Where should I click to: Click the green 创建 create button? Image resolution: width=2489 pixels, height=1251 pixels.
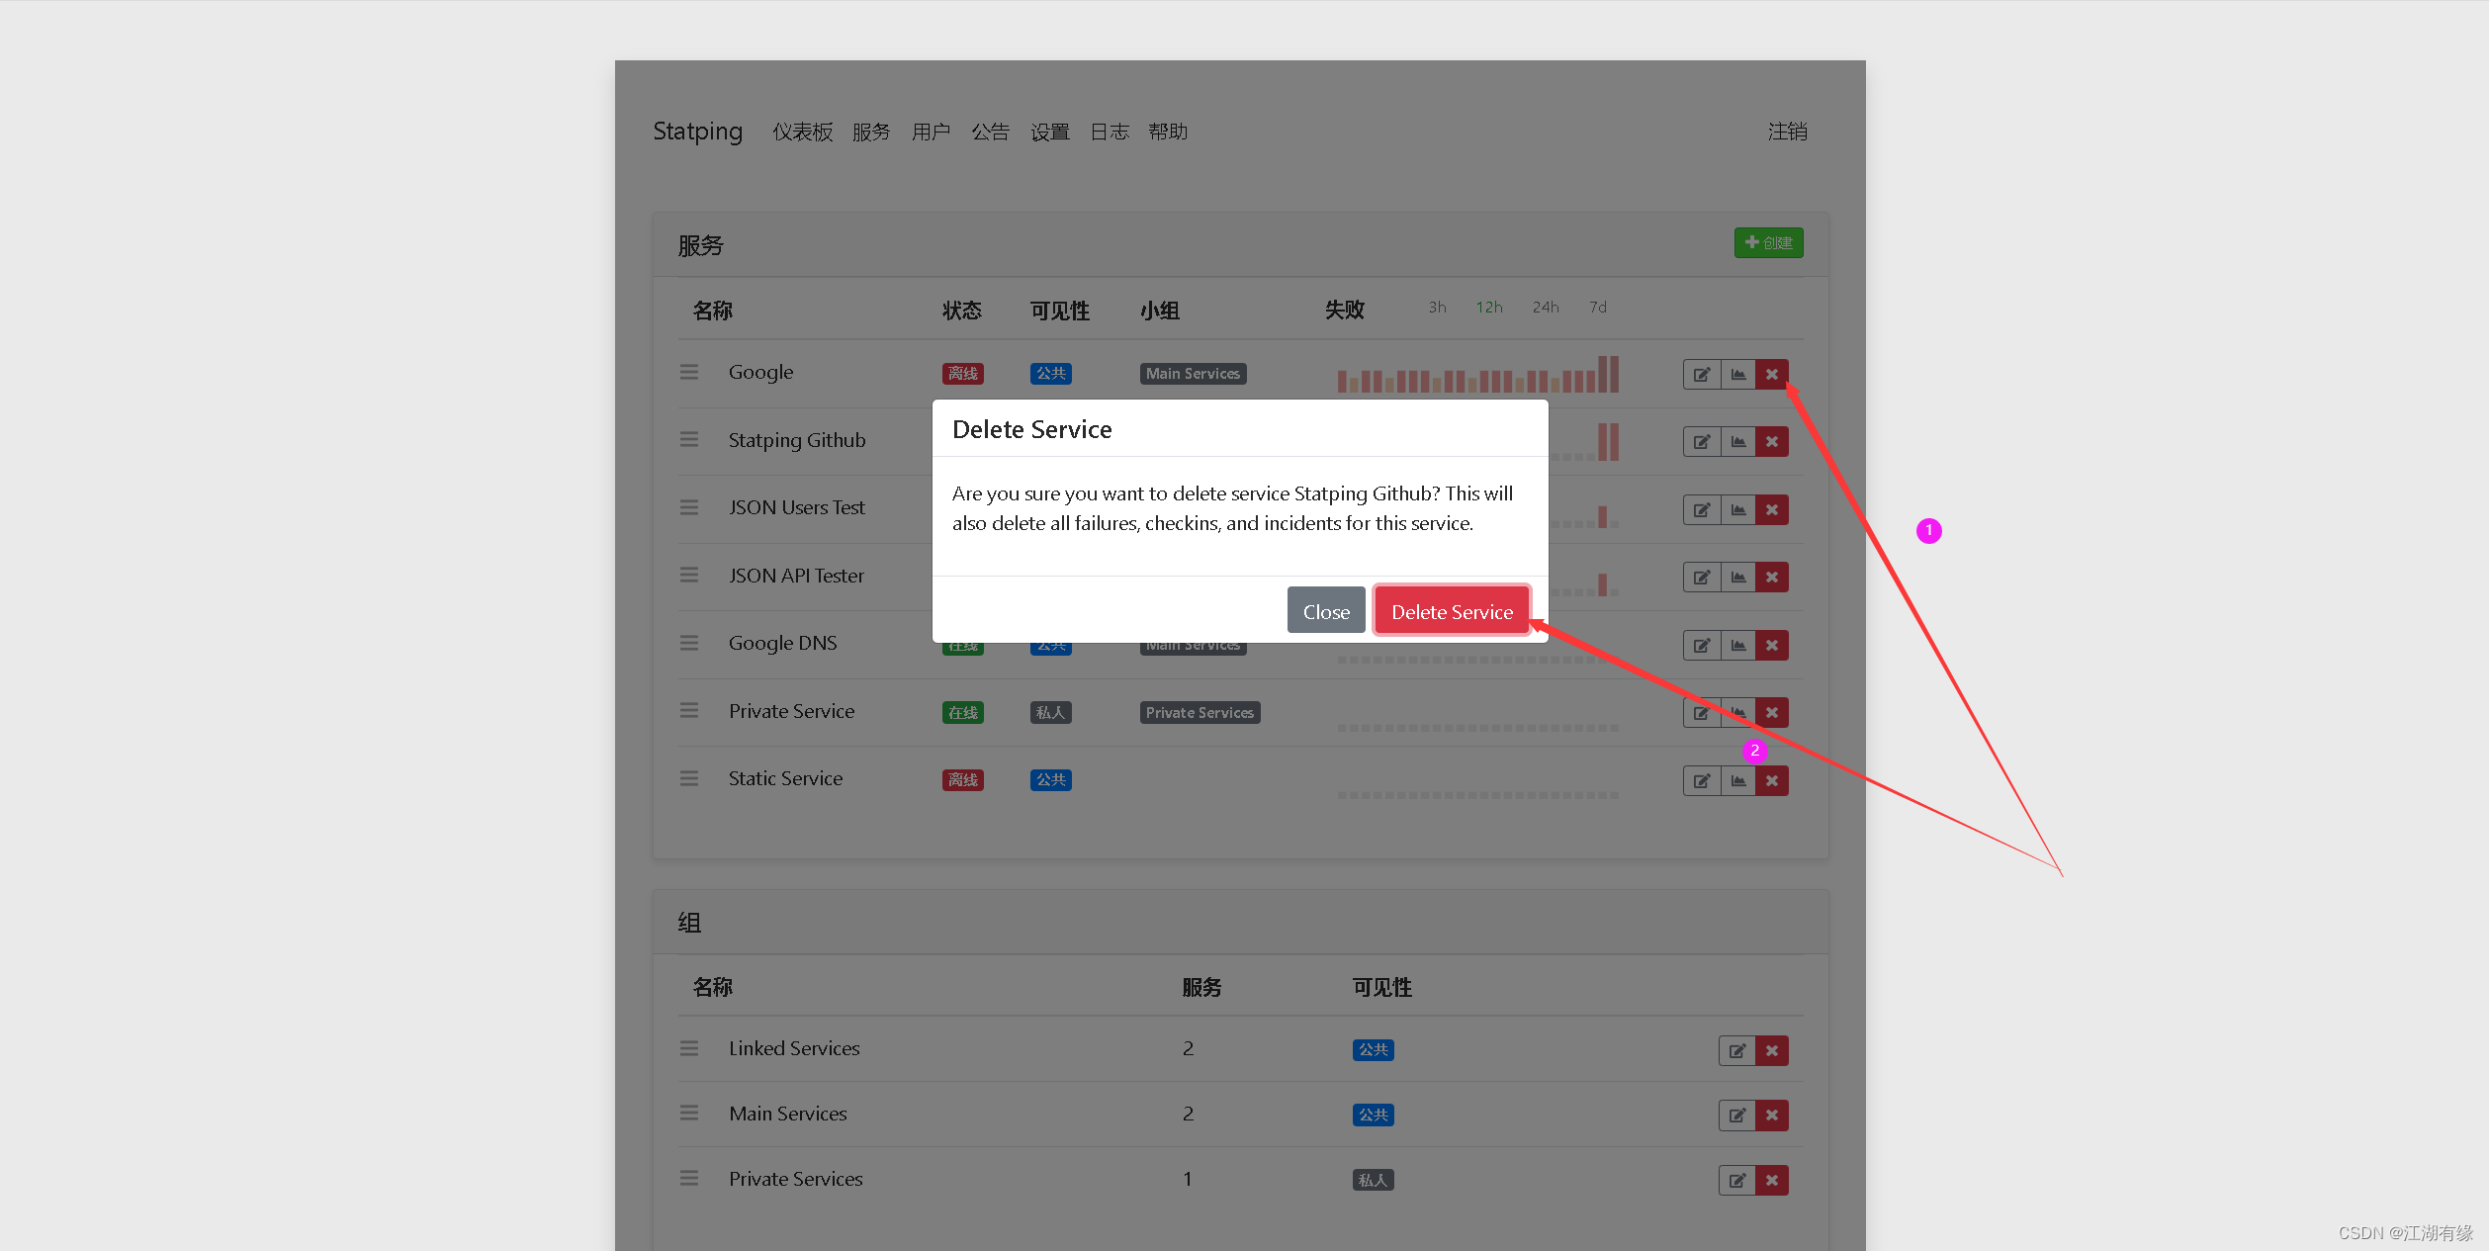click(1769, 243)
